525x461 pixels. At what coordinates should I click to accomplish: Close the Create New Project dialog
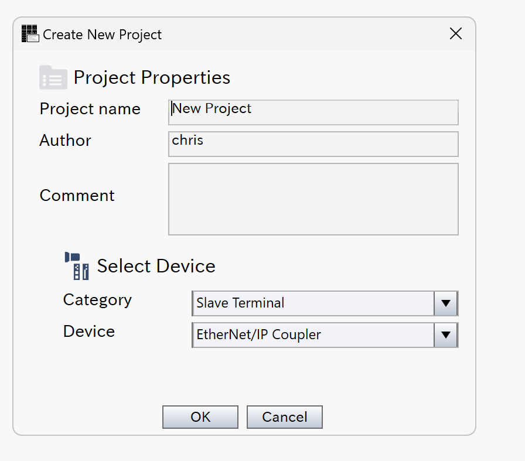[x=456, y=34]
